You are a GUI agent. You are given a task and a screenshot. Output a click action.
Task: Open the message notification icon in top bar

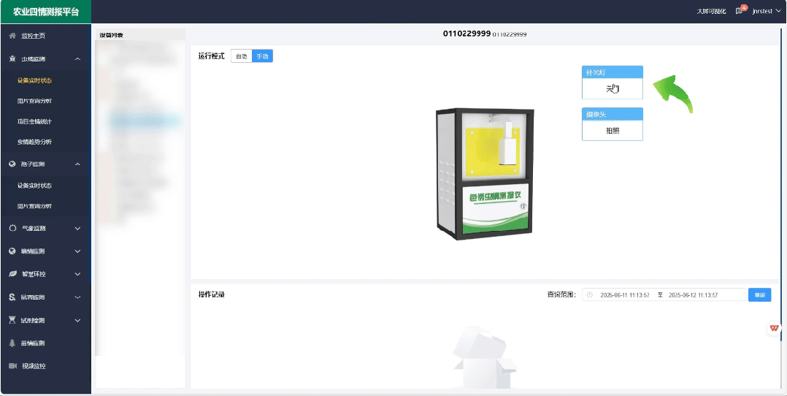coord(740,11)
